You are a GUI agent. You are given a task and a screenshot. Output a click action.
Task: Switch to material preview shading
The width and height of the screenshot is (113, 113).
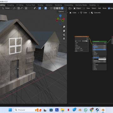60,8
